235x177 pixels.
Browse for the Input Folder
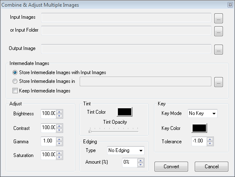click(218, 31)
